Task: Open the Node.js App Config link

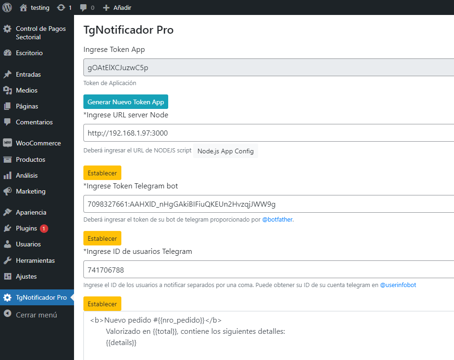Action: [225, 151]
